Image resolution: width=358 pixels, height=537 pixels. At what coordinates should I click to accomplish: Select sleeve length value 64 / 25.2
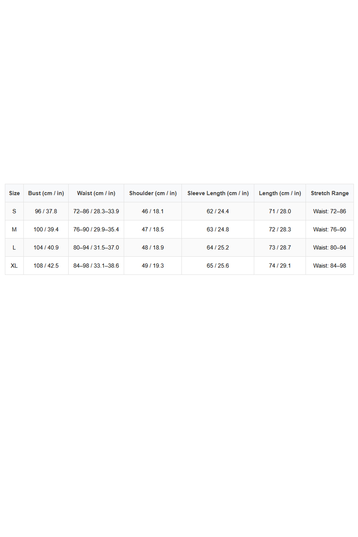click(x=218, y=247)
